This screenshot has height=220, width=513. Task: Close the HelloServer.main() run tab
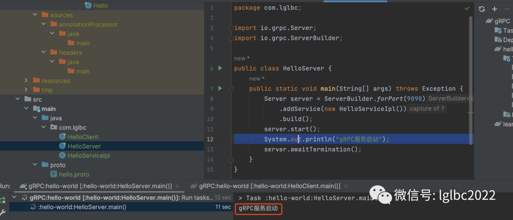pos(178,186)
